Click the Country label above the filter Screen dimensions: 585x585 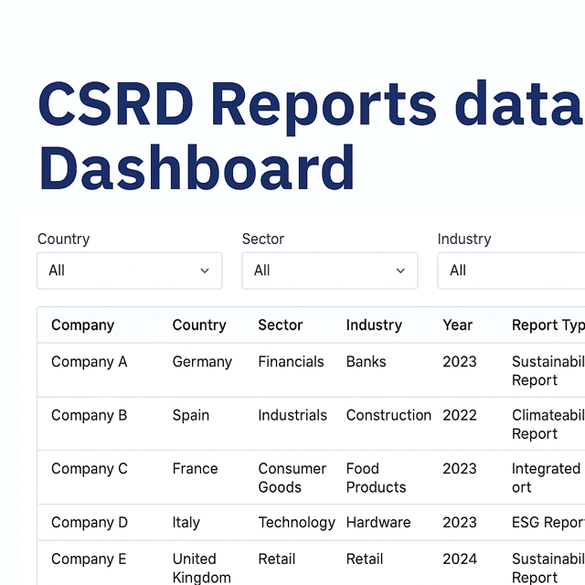click(63, 239)
